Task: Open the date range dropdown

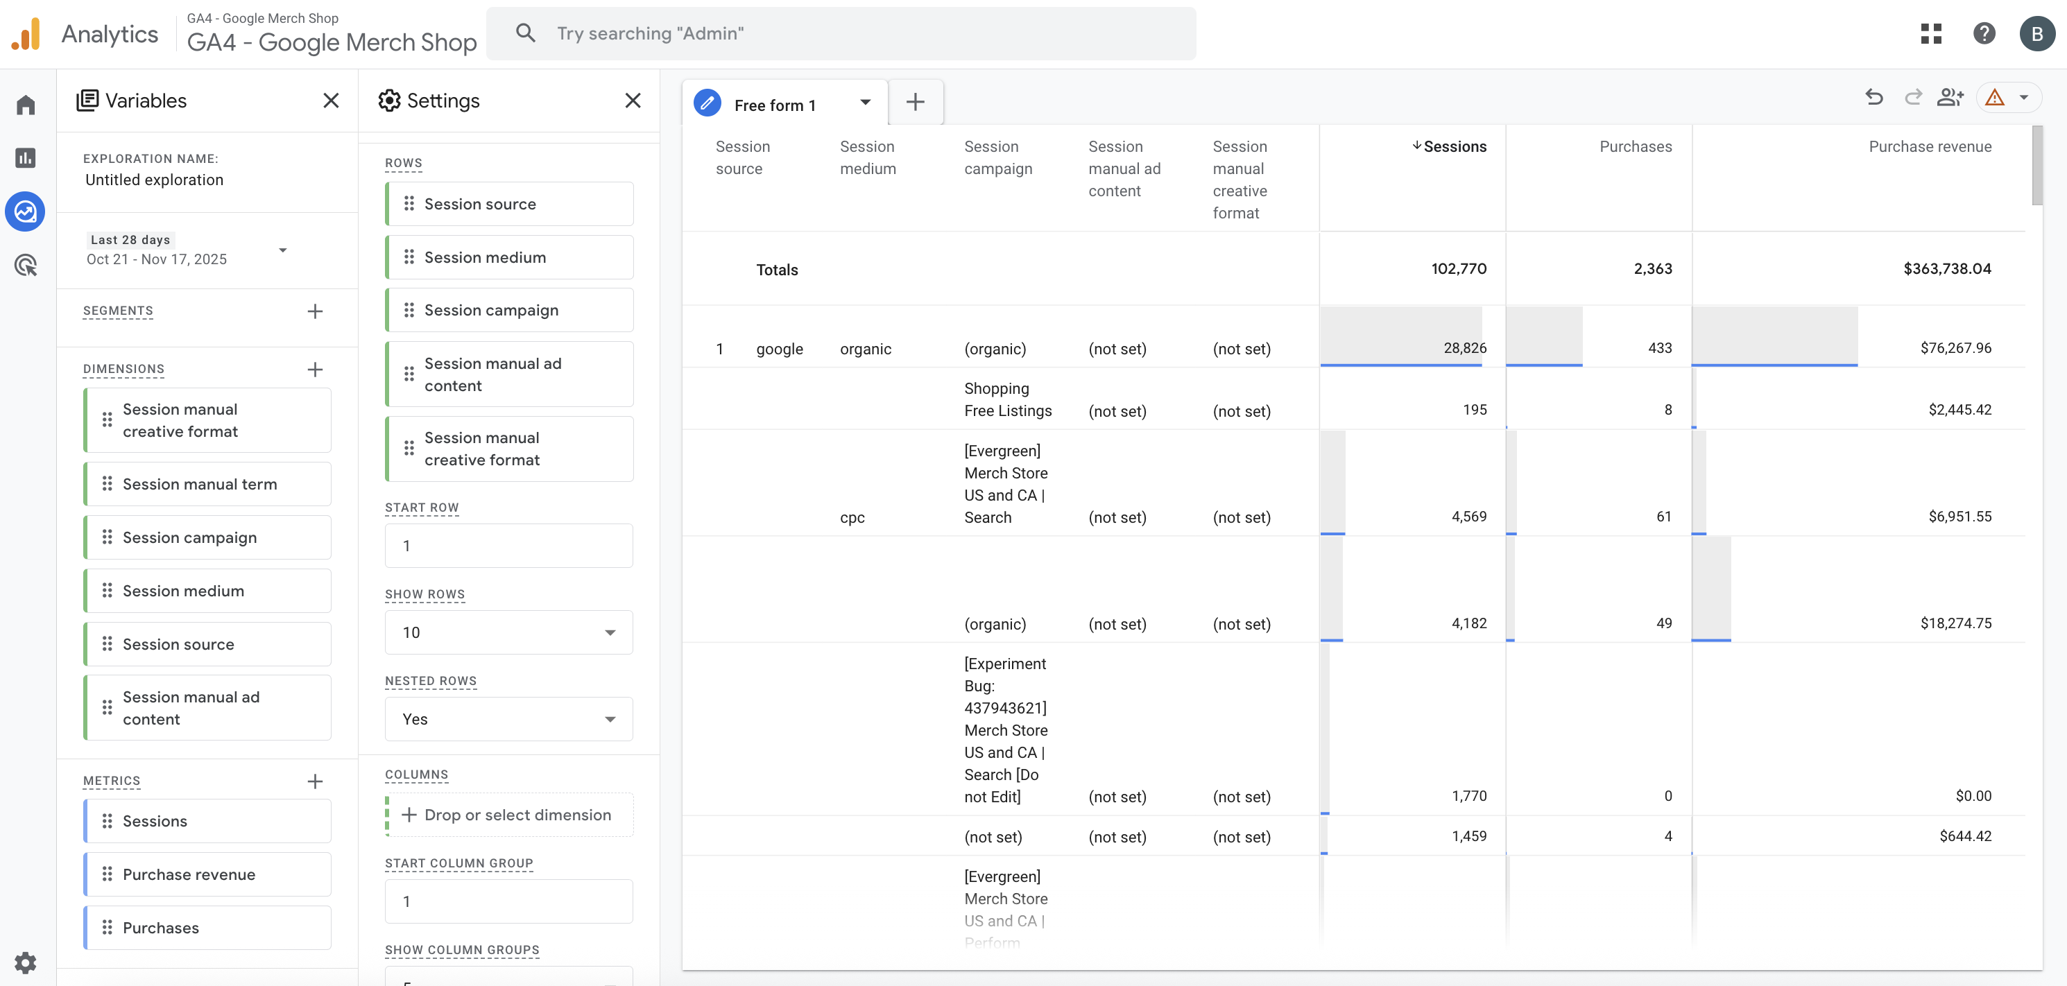Action: coord(282,250)
